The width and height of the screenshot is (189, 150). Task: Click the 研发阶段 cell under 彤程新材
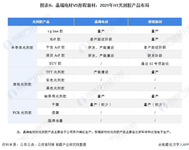155,55
